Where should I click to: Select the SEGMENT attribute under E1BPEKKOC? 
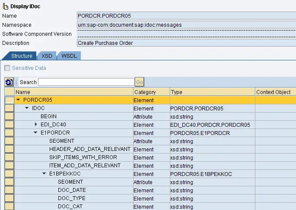pos(70,182)
